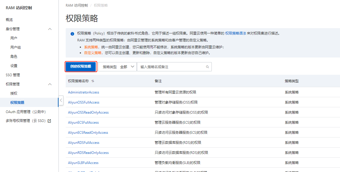The width and height of the screenshot is (340, 172).
Task: Click the 创建权限策略 button
Action: coord(81,66)
